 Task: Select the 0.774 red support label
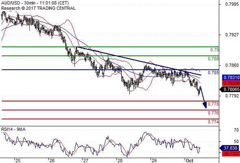click(x=213, y=122)
